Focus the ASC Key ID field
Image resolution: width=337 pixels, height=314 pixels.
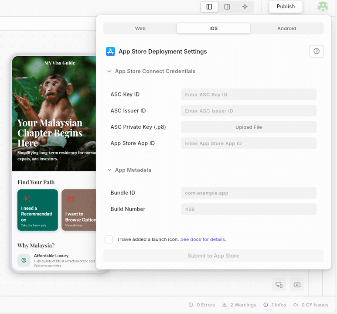pos(248,94)
